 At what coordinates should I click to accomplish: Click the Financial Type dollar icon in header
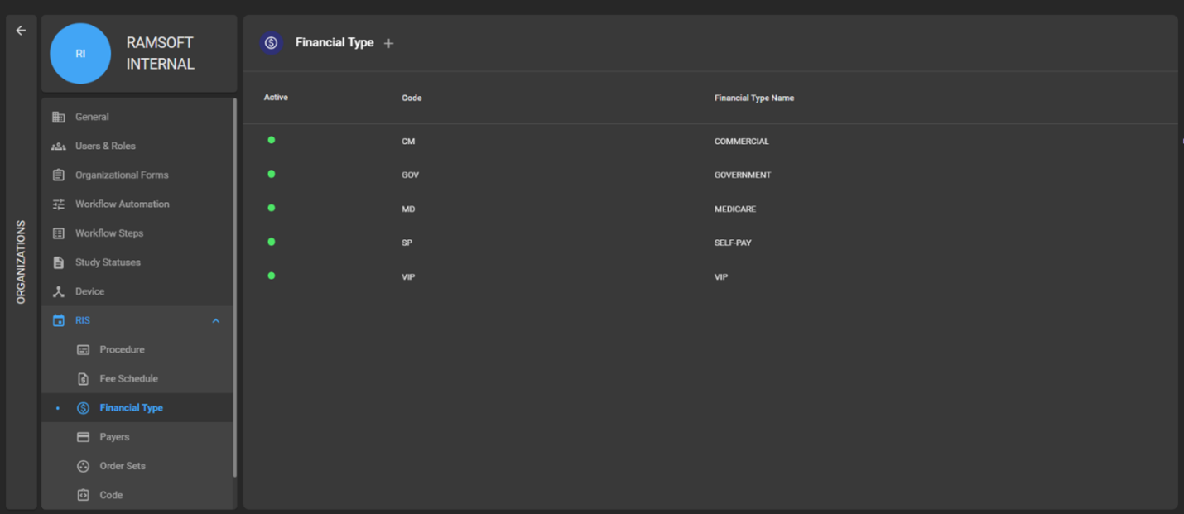point(271,42)
